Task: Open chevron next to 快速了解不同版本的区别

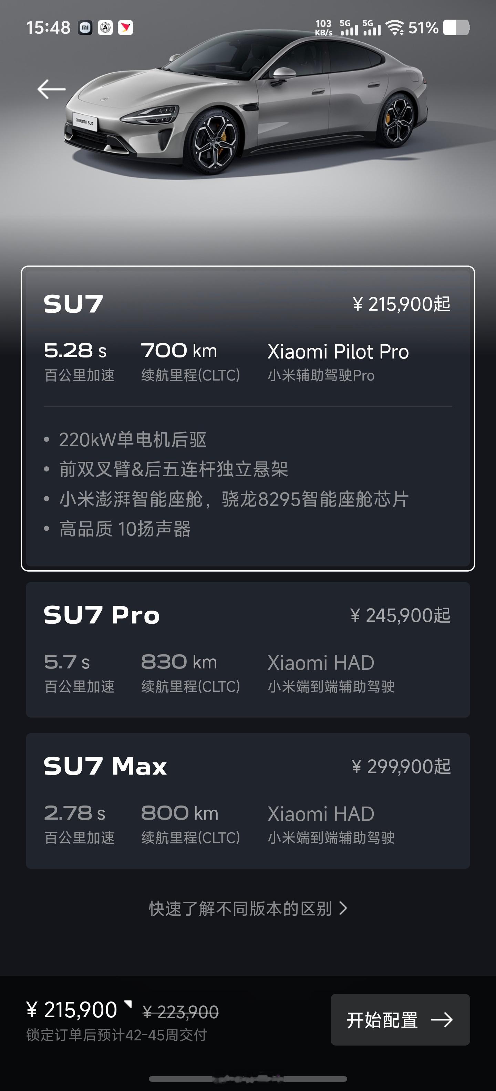Action: 343,908
